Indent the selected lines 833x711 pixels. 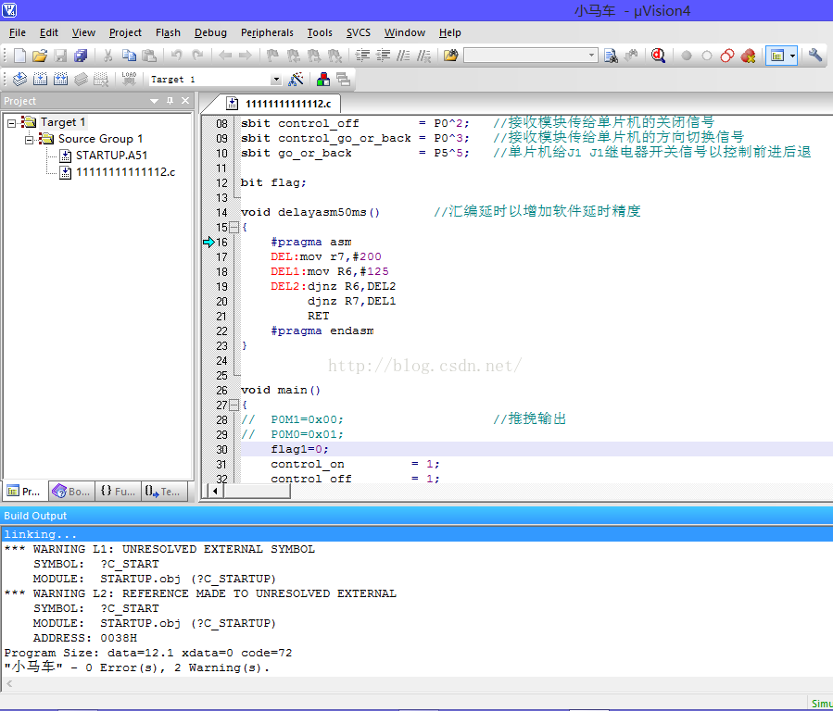click(x=363, y=56)
